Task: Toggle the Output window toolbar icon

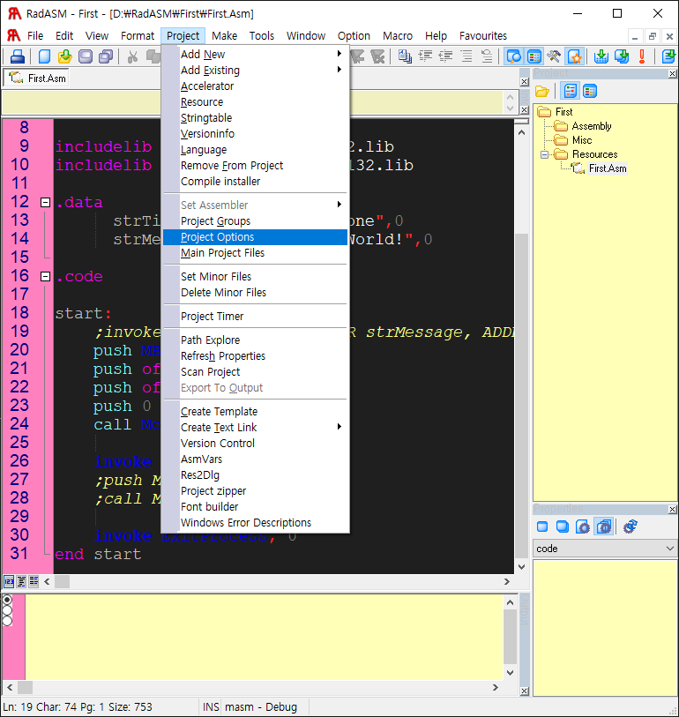Action: coord(513,56)
